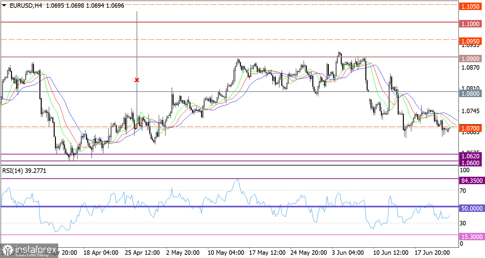The image size is (485, 258).
Task: Click the RSI scale value 30
Action: point(463,223)
